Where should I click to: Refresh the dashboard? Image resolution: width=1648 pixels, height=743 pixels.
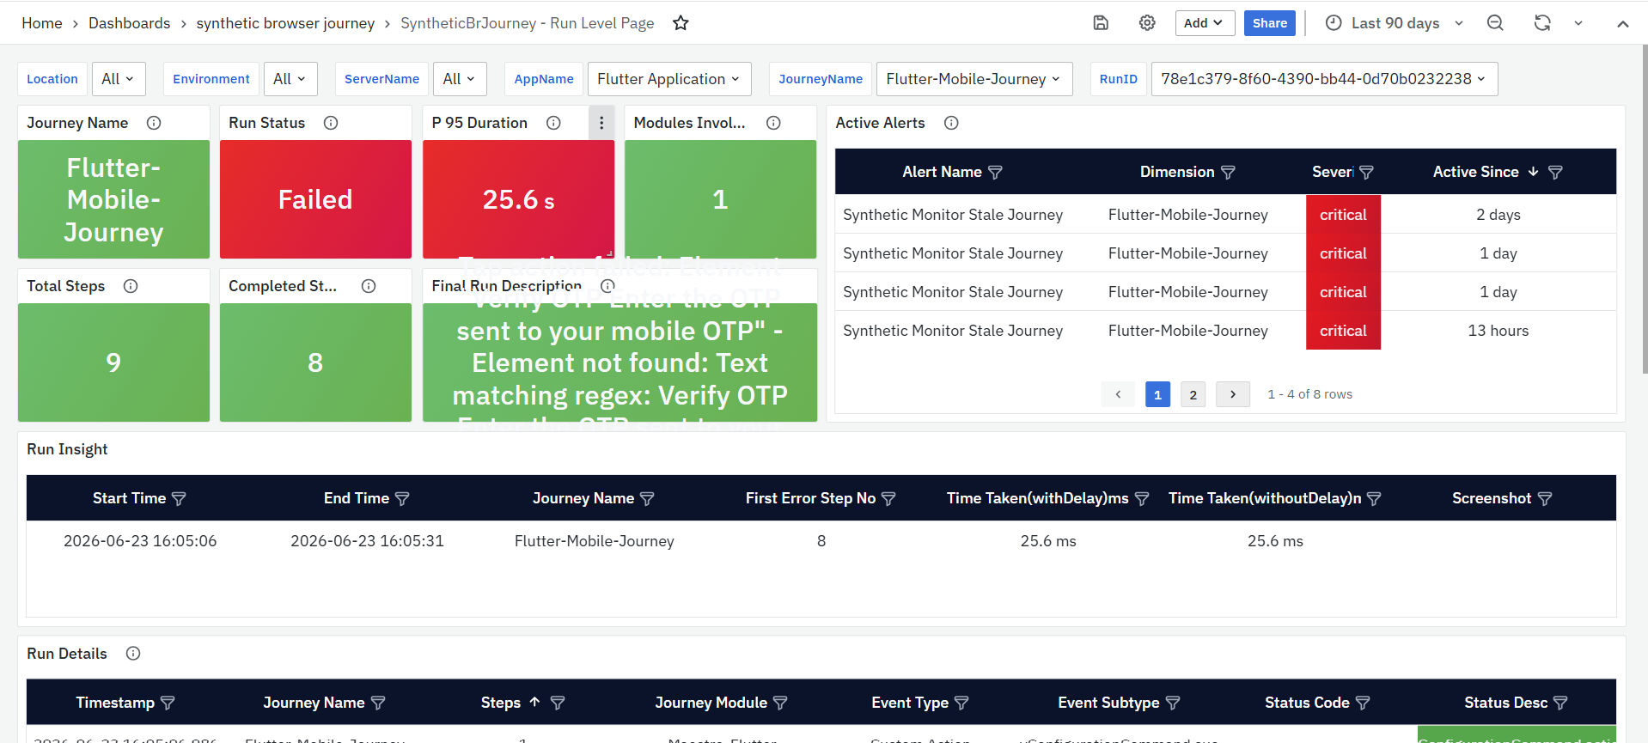(1542, 23)
